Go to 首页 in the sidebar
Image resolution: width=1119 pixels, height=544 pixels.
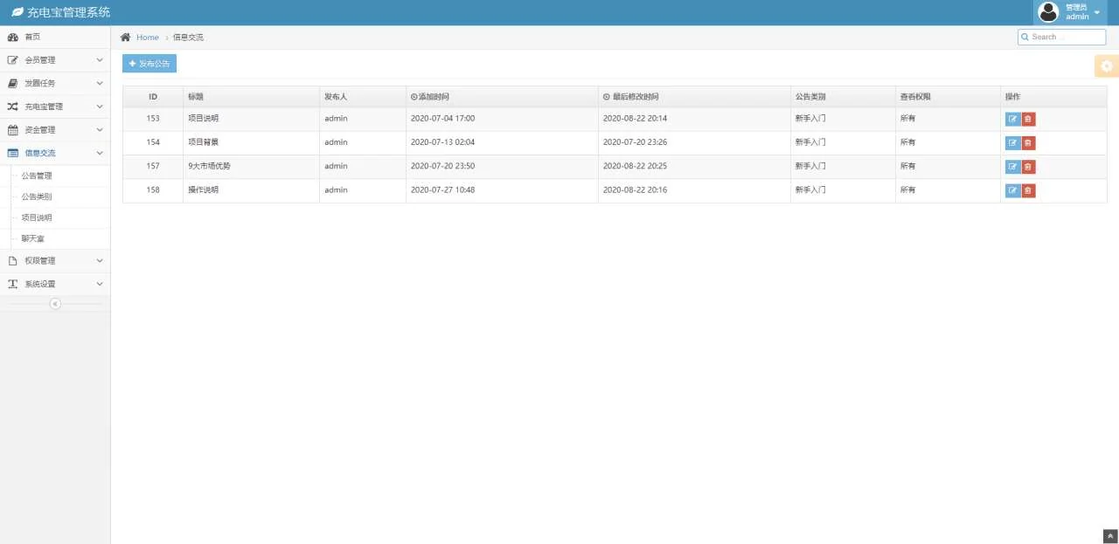click(x=32, y=37)
